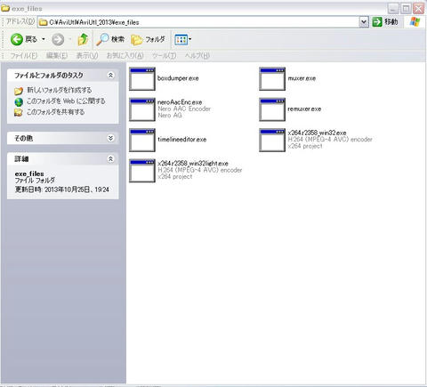Viewport: 427px width, 387px height.
Task: Minimize the exe_files window
Action: (x=393, y=9)
